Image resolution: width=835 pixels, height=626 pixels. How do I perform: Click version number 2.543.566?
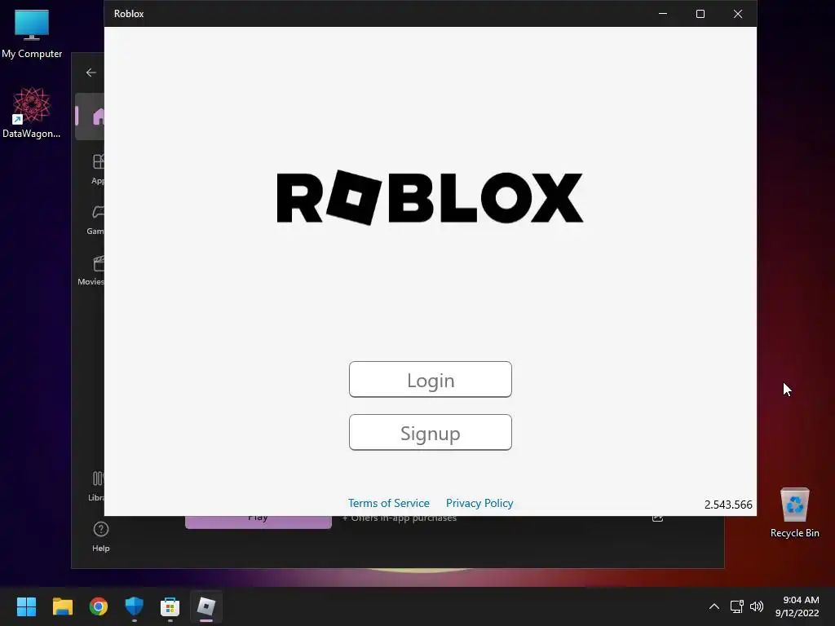click(x=728, y=505)
